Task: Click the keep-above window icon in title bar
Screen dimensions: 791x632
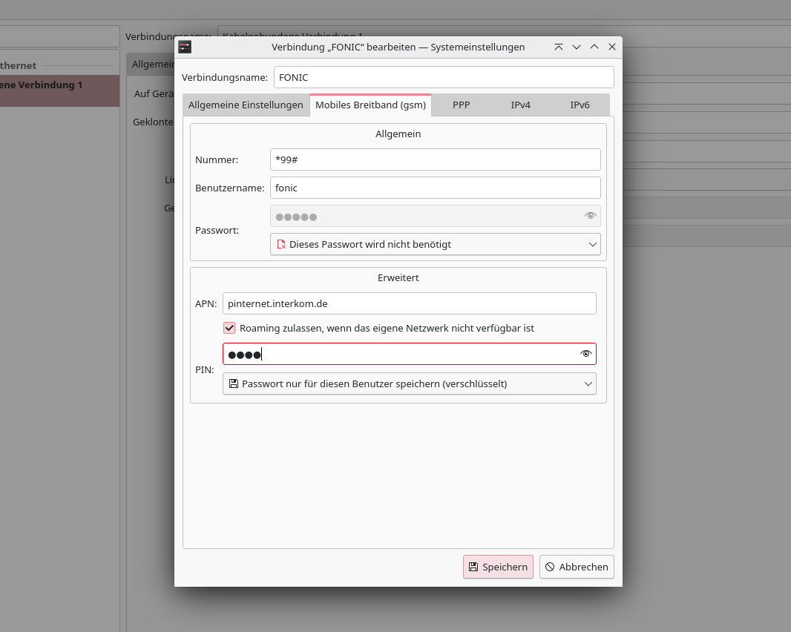Action: point(559,47)
